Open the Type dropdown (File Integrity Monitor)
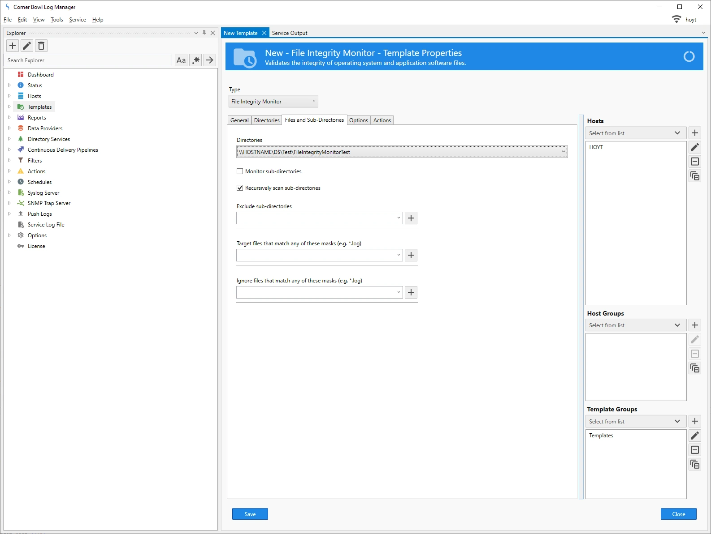Image resolution: width=711 pixels, height=534 pixels. point(273,102)
